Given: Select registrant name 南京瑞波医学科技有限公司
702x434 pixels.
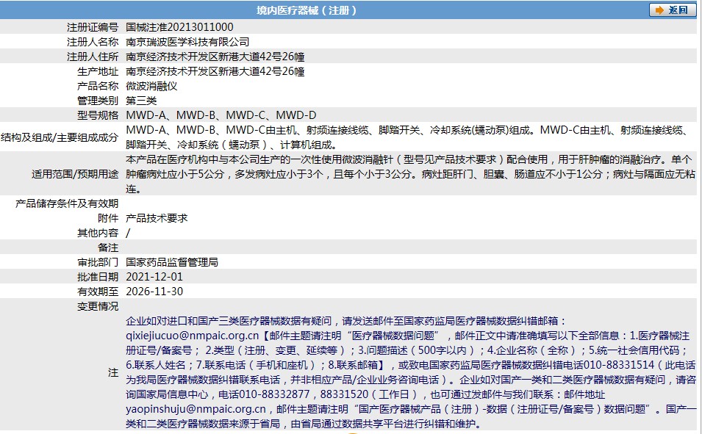Looking at the screenshot, I should [187, 42].
